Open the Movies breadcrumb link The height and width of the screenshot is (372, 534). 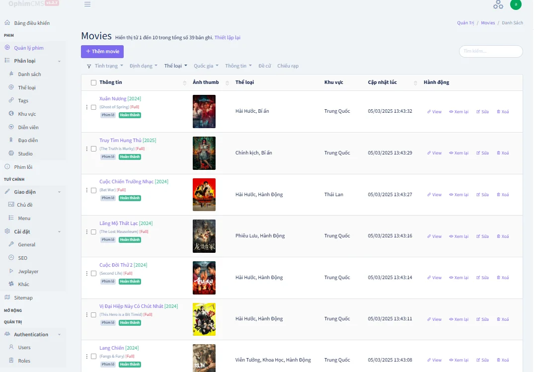point(488,22)
